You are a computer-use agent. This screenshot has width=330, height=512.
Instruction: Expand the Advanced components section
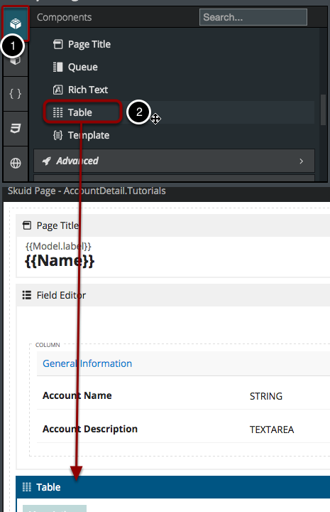click(x=174, y=161)
